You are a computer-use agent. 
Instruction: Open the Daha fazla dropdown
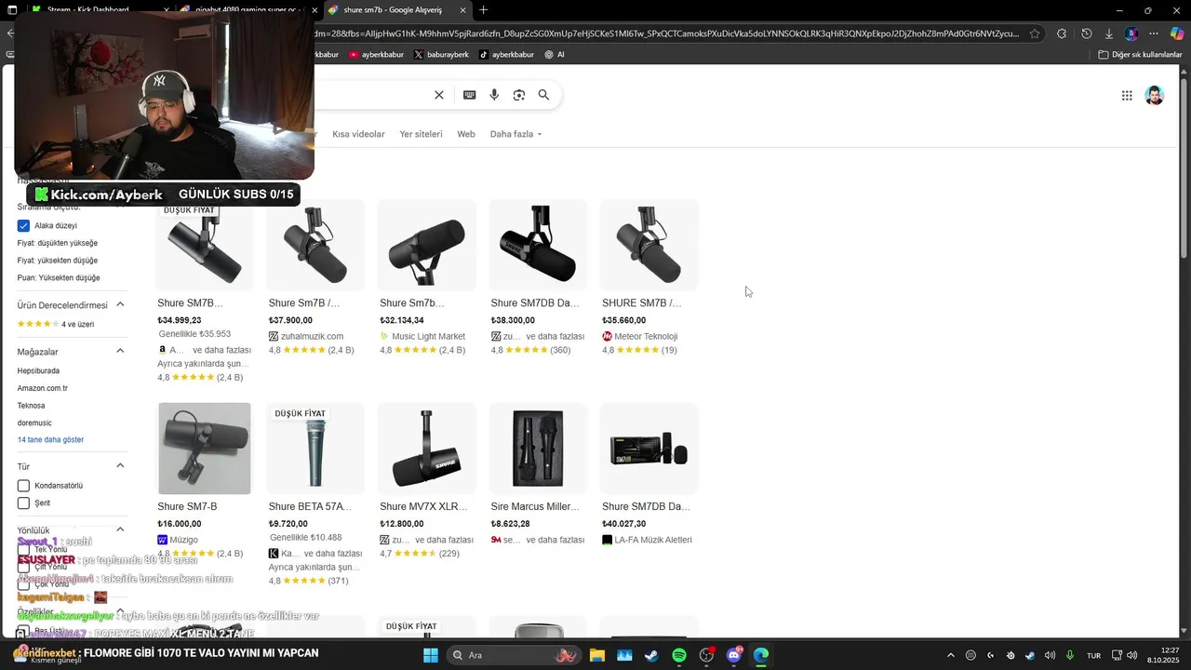pyautogui.click(x=515, y=134)
